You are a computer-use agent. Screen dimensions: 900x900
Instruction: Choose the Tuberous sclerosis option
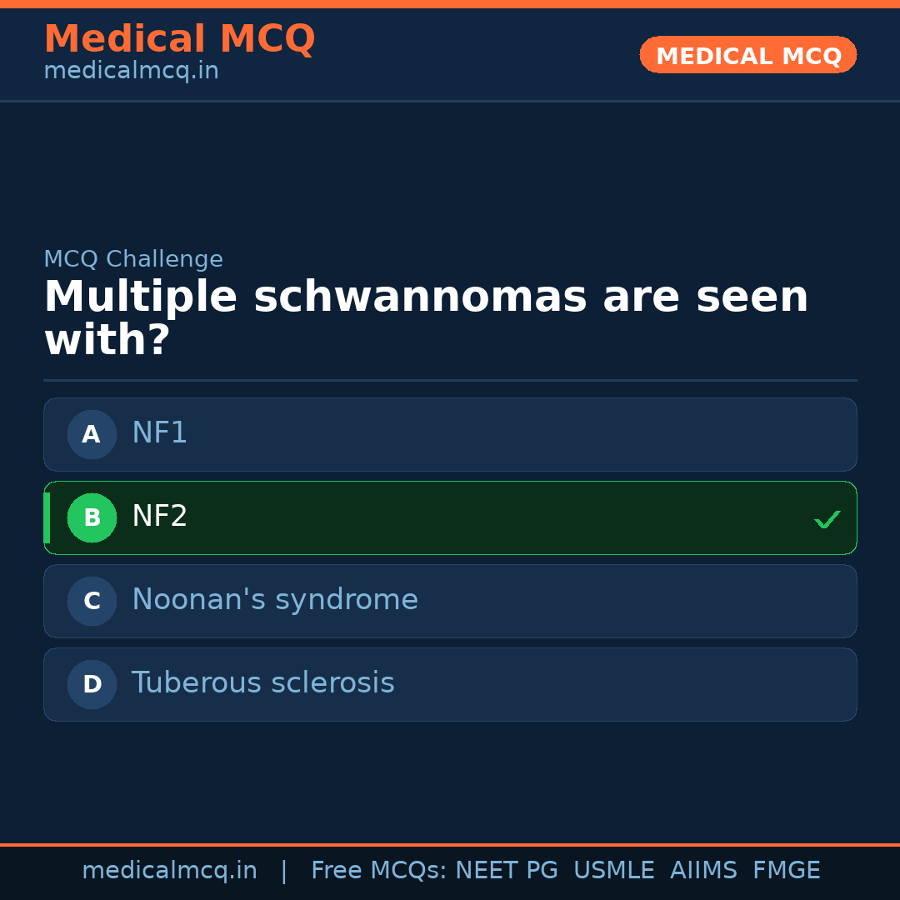450,684
